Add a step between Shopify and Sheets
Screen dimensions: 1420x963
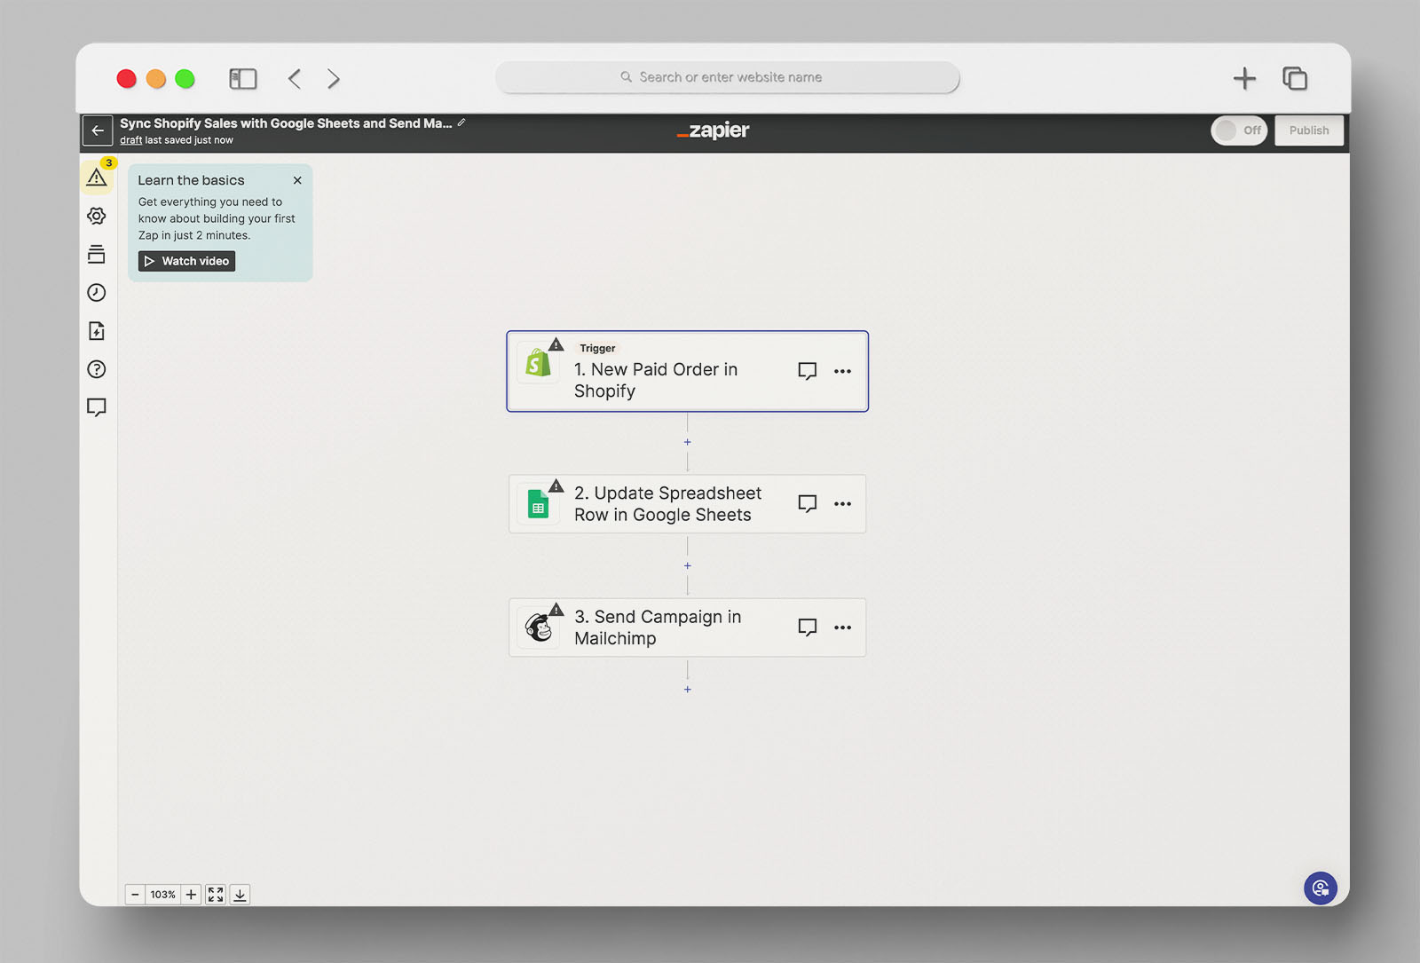687,442
